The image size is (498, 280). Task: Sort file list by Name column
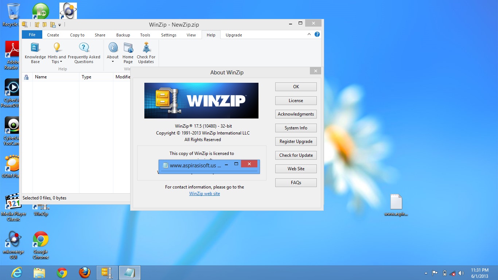coord(56,77)
